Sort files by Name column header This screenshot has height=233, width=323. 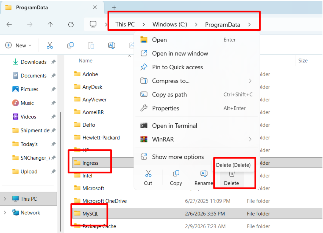pyautogui.click(x=85, y=61)
